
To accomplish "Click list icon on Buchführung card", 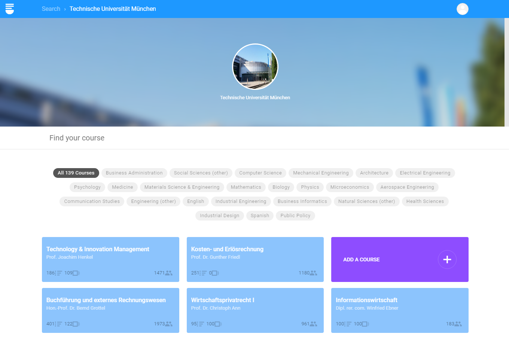I will 59,324.
